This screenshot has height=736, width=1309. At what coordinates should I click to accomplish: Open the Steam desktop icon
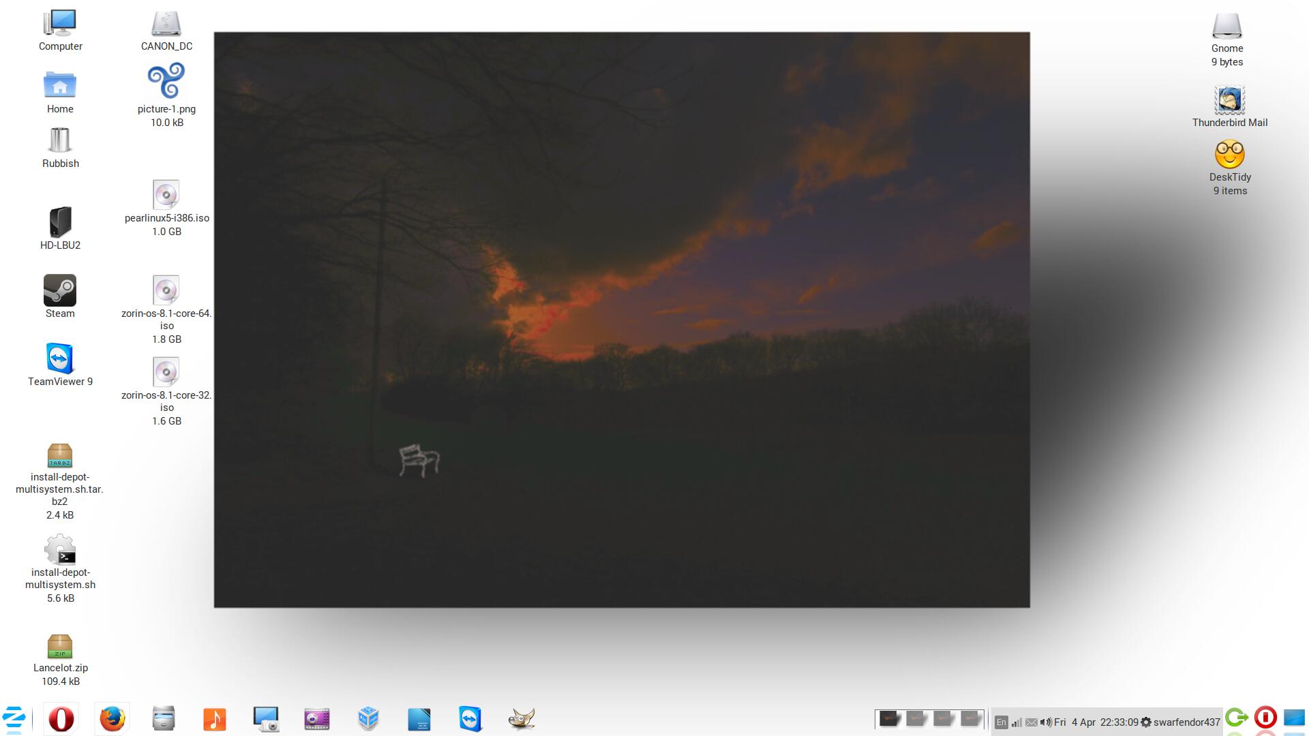pyautogui.click(x=60, y=291)
